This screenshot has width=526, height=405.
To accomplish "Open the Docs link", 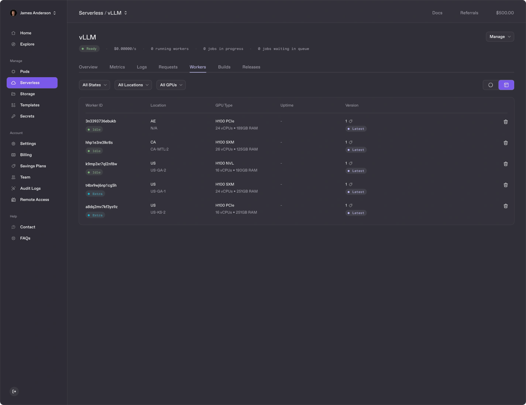I will [x=437, y=13].
